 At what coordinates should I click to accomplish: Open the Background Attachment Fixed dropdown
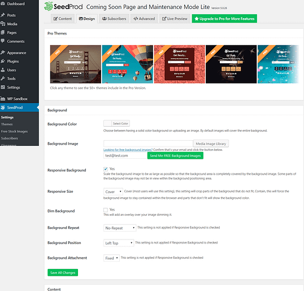click(111, 258)
